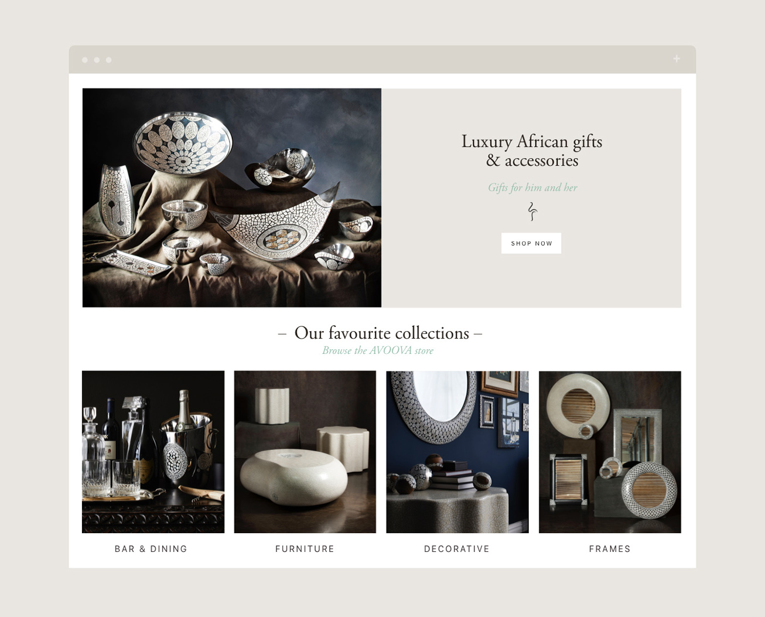Click the hero image of mosaic bowls
Viewport: 765px width, 617px height.
232,197
